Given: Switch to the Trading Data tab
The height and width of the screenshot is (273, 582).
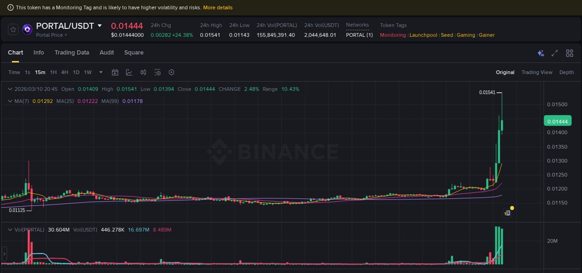Looking at the screenshot, I should pos(72,53).
